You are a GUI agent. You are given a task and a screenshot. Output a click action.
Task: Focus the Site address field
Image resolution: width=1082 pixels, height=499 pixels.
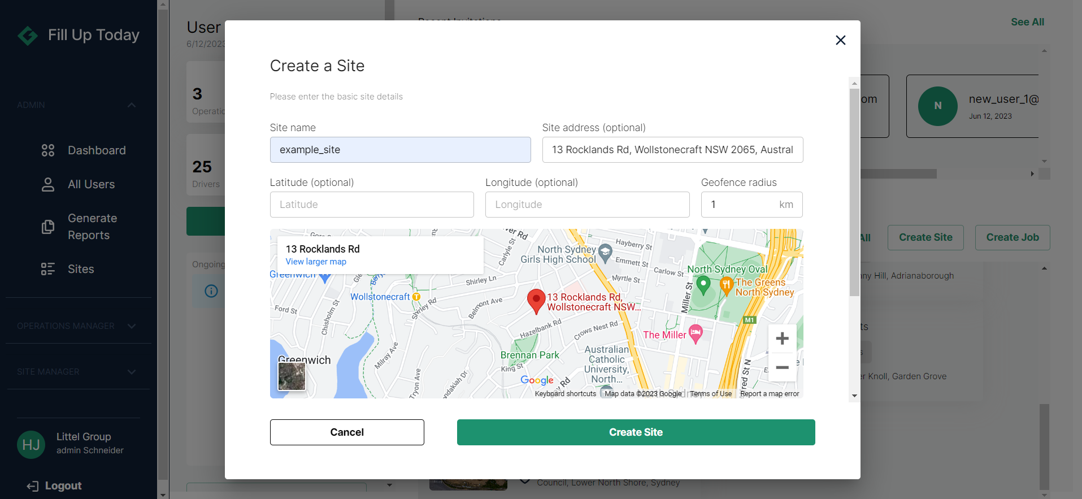tap(672, 150)
